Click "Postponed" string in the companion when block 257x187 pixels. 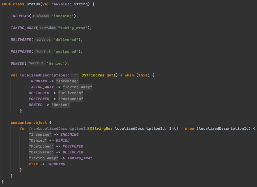pos(41,146)
